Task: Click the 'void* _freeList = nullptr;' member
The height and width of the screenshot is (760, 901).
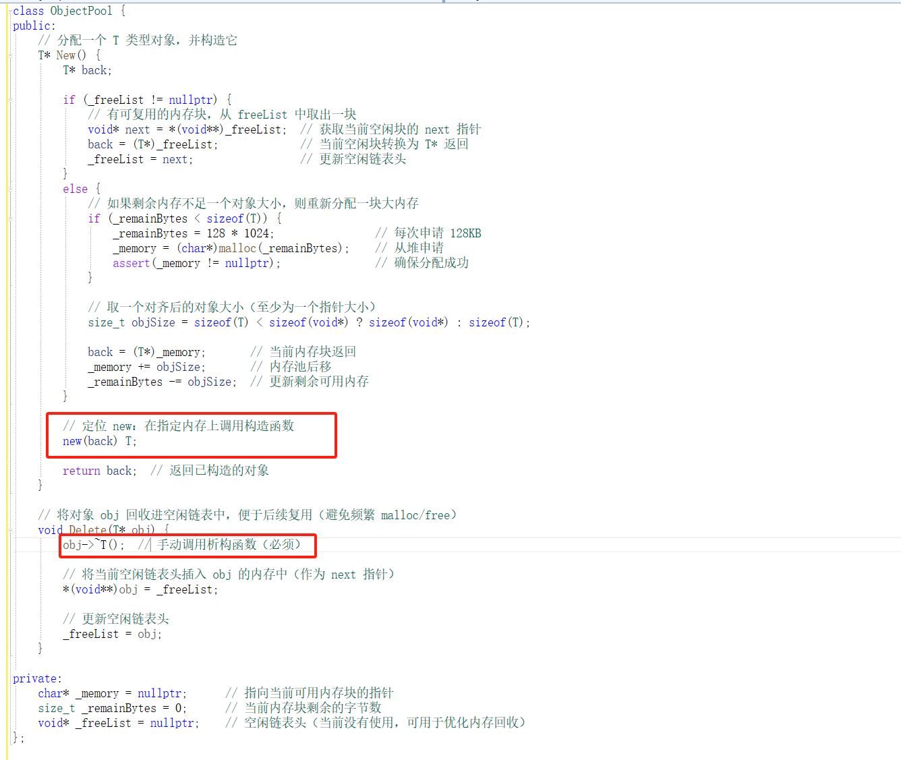Action: (119, 723)
